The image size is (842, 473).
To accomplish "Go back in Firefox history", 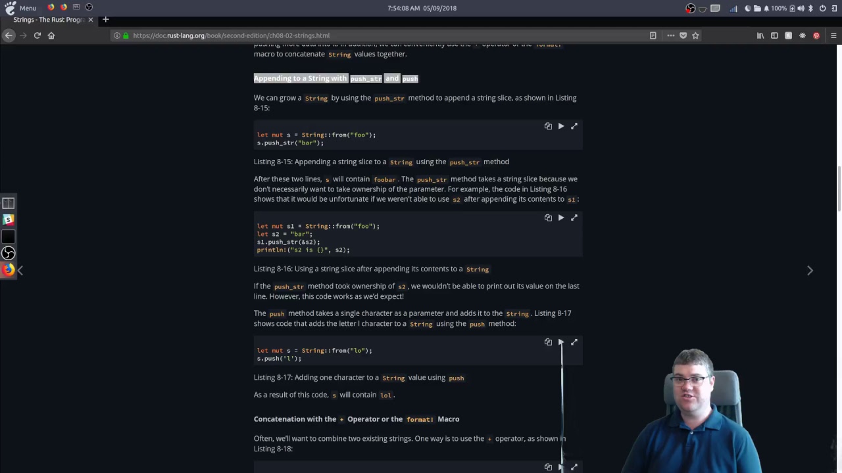I will coord(9,35).
